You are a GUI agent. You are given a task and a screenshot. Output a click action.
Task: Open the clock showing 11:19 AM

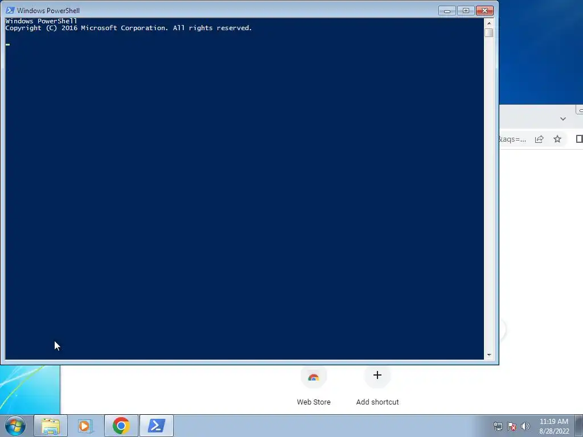pyautogui.click(x=554, y=426)
